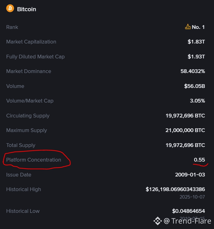Image resolution: width=214 pixels, height=229 pixels.
Task: Click the 21,000,000 BTC maximum supply value
Action: click(x=185, y=130)
